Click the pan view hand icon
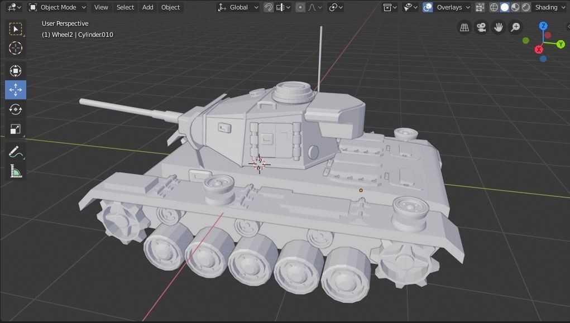Screen dimensions: 570x323 pyautogui.click(x=498, y=27)
